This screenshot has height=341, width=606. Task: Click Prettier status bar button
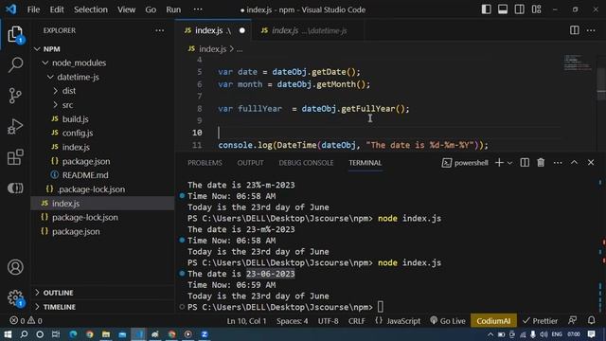click(x=541, y=320)
